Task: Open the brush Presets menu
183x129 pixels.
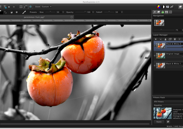Action: [33, 12]
